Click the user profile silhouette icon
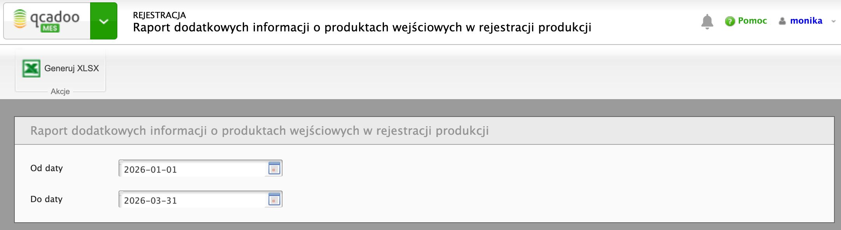 pos(782,21)
